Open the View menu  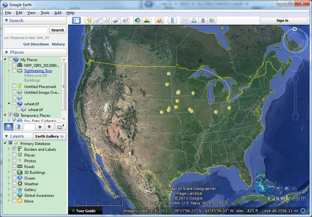click(x=31, y=13)
